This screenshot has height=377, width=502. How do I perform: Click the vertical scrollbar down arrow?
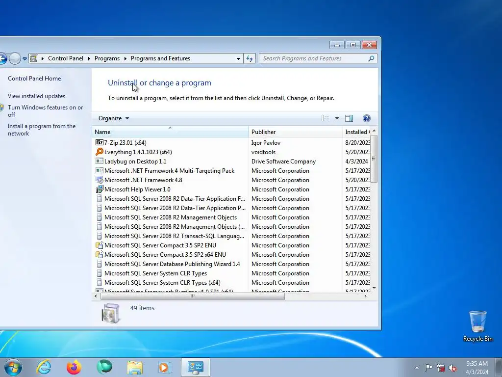pyautogui.click(x=374, y=288)
